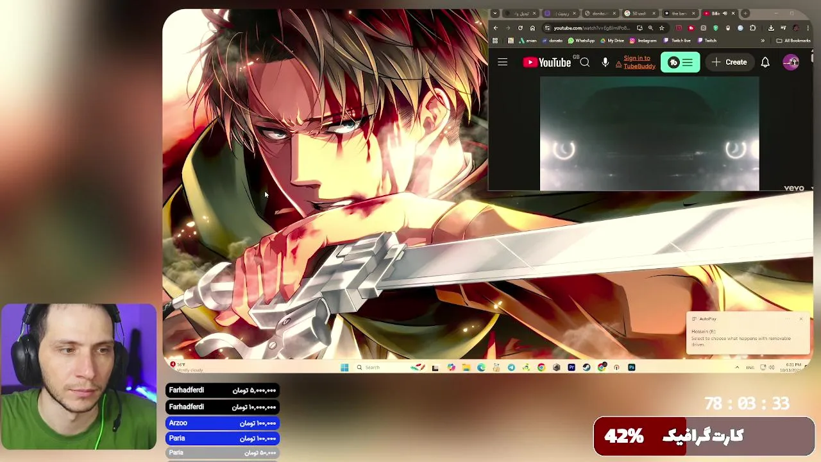The width and height of the screenshot is (821, 462).
Task: Open media controls in Chrome toolbar
Action: click(783, 28)
